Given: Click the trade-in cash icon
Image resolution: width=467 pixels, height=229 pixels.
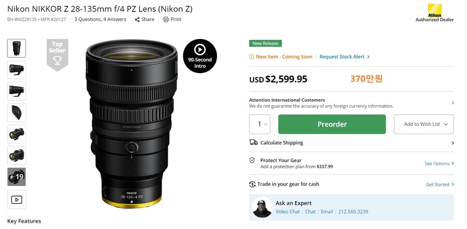Looking at the screenshot, I should pyautogui.click(x=253, y=184).
